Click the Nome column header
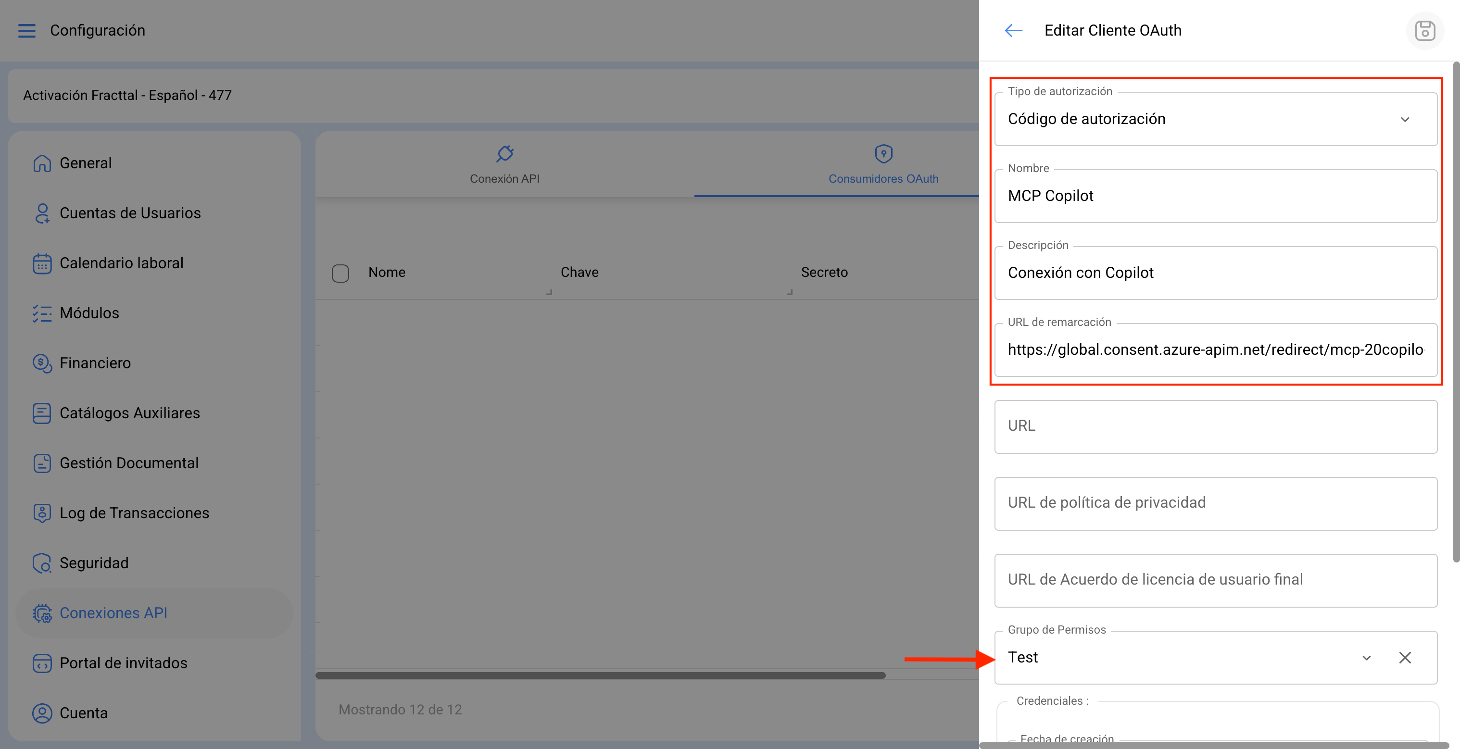Viewport: 1460px width, 749px height. [387, 273]
